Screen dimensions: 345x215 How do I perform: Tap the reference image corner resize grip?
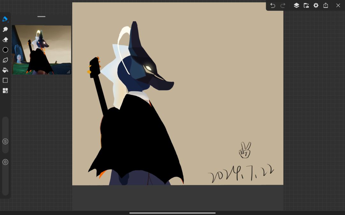pos(68,72)
